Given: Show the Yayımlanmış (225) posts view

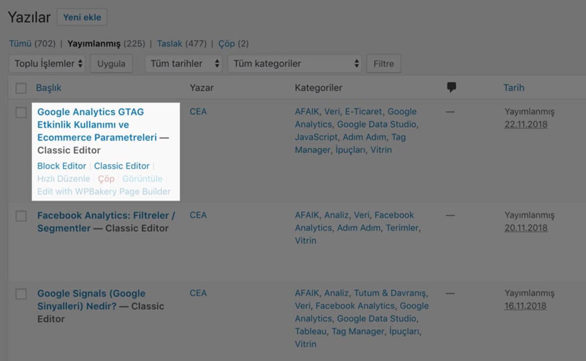Looking at the screenshot, I should (x=106, y=44).
